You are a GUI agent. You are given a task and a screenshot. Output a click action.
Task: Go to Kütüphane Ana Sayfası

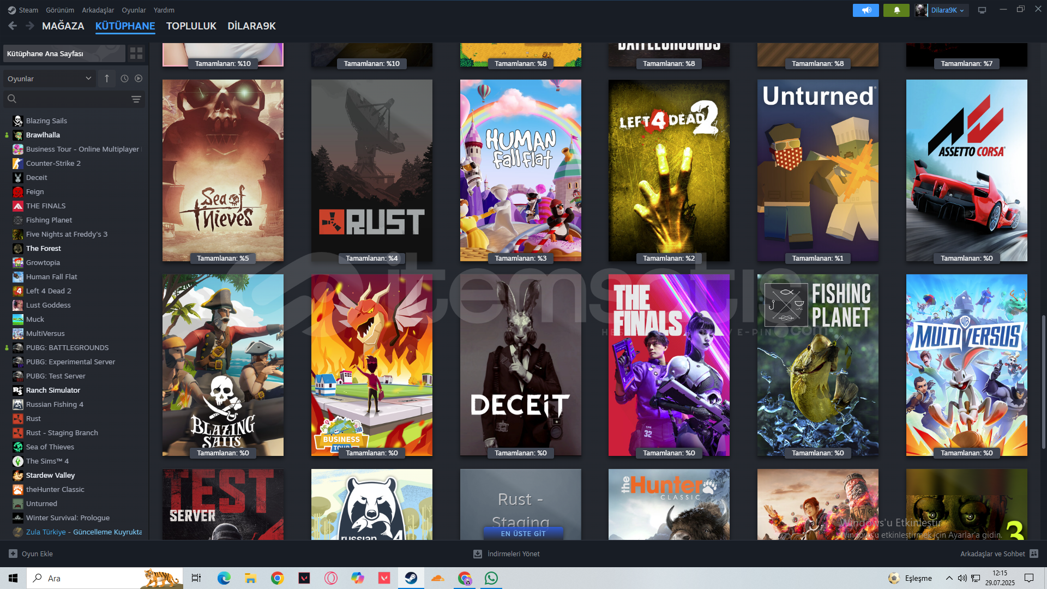point(64,53)
